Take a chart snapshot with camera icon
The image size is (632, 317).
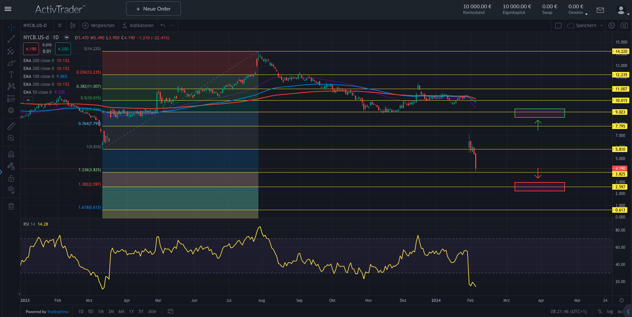624,25
